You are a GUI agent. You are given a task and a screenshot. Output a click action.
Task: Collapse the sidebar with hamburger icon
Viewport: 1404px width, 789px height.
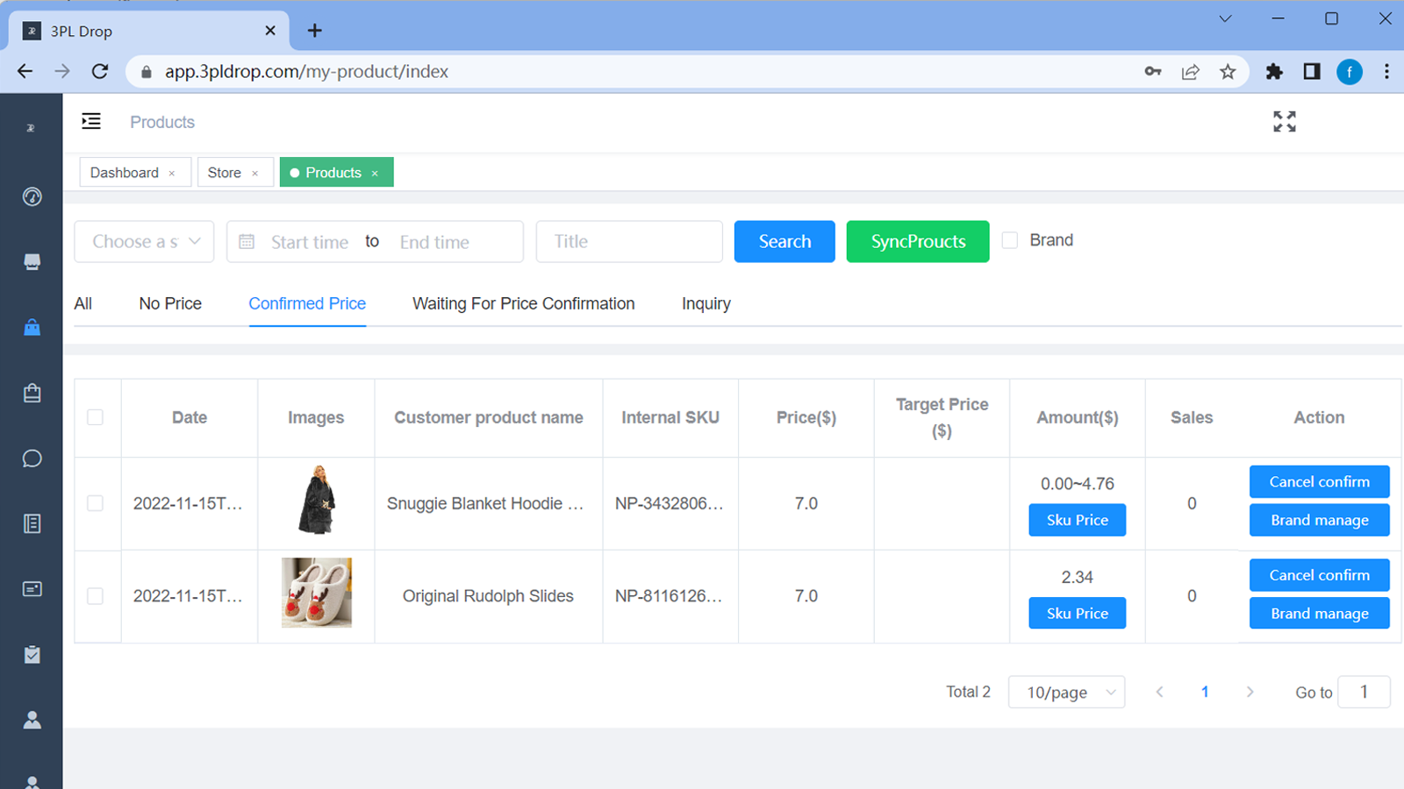coord(91,122)
